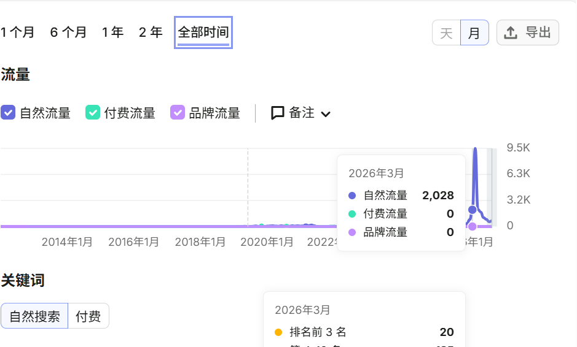Click the 2018年1月 axis label
The width and height of the screenshot is (577, 347).
(x=200, y=242)
